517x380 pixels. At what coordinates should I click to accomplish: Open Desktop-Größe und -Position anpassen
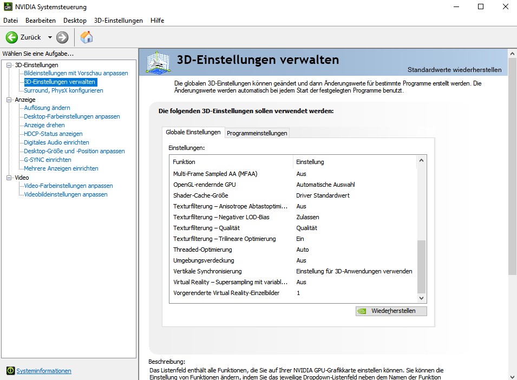(74, 151)
